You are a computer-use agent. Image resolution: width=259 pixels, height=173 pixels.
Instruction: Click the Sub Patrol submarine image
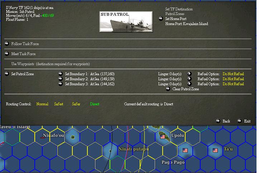126,22
